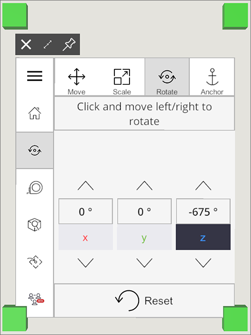Increase z rotation with up chevron

point(203,186)
